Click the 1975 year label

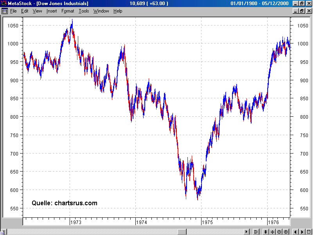click(x=207, y=222)
